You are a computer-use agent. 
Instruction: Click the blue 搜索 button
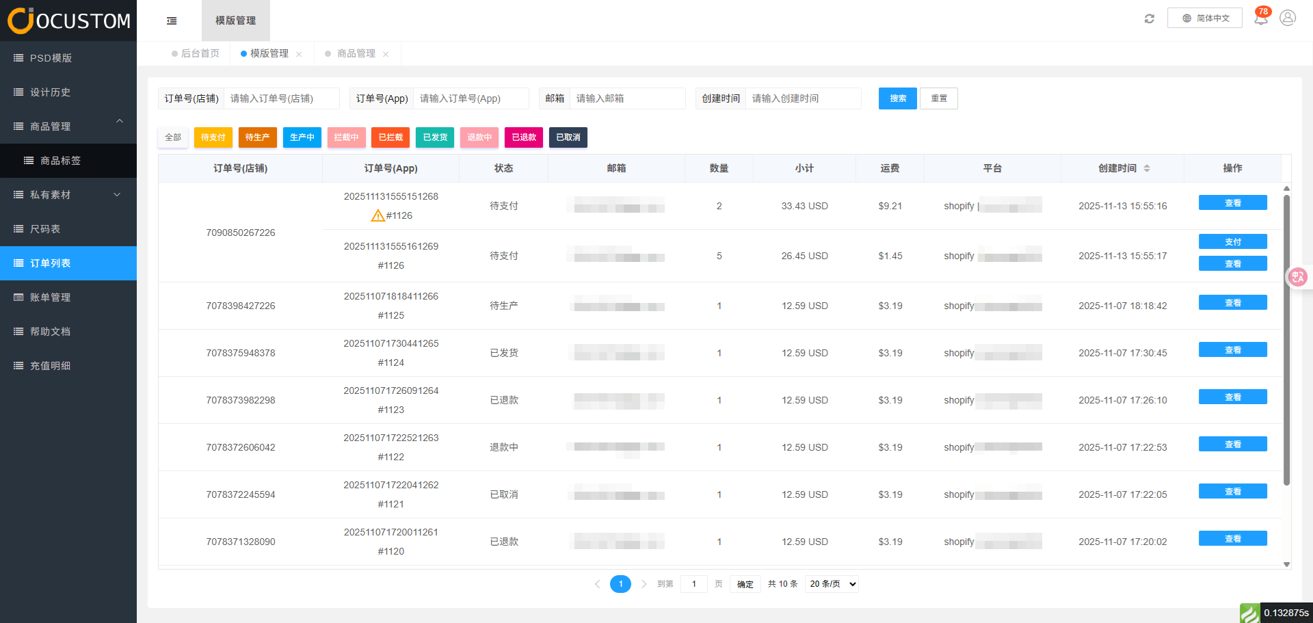897,98
